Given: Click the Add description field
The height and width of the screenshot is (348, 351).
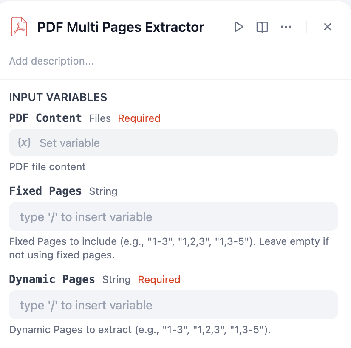Looking at the screenshot, I should (x=51, y=61).
